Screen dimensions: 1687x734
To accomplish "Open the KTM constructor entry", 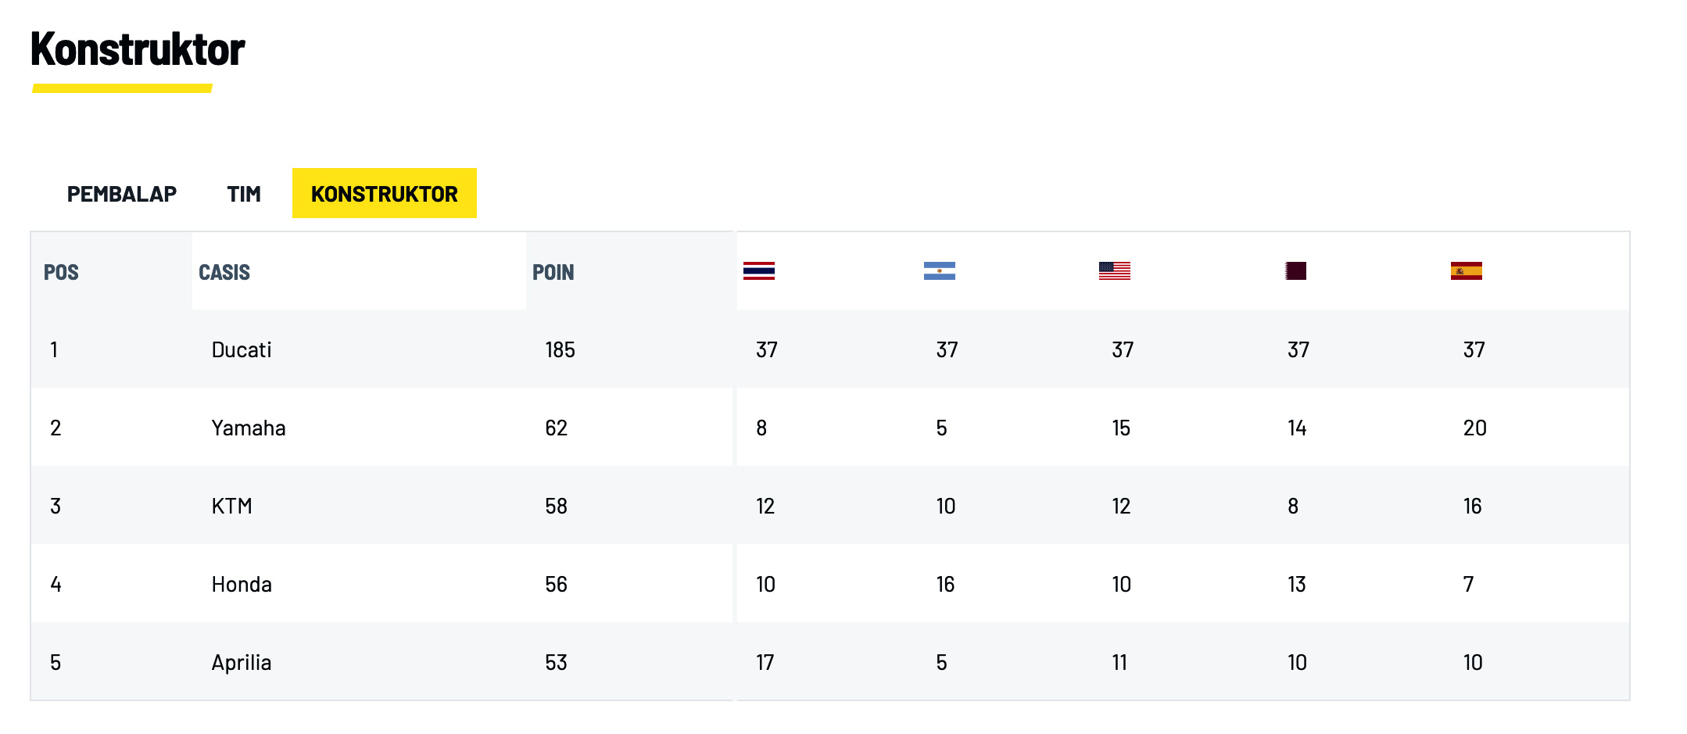I will click(232, 506).
